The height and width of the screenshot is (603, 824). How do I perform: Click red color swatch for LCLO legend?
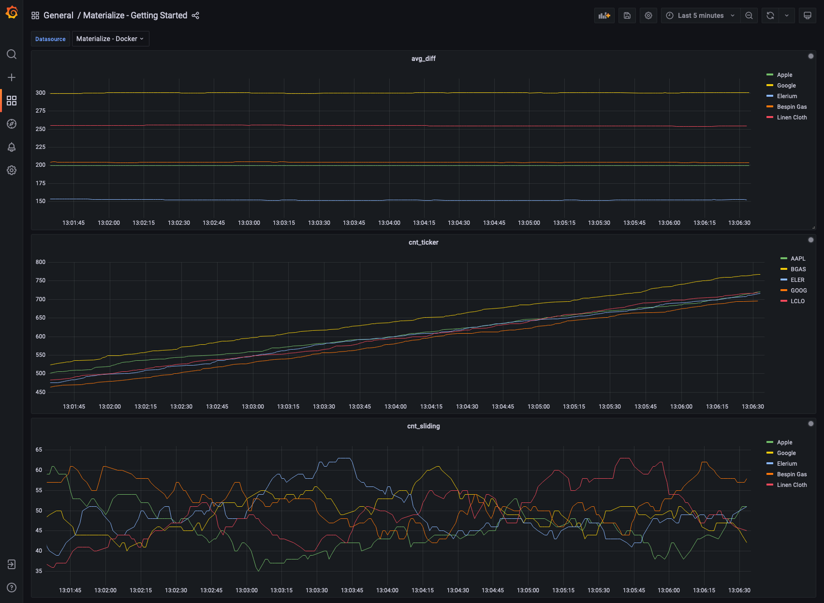783,301
